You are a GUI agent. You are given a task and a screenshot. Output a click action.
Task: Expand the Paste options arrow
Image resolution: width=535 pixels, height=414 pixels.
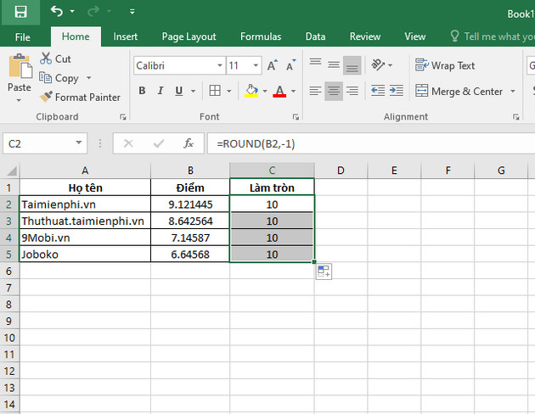(19, 100)
